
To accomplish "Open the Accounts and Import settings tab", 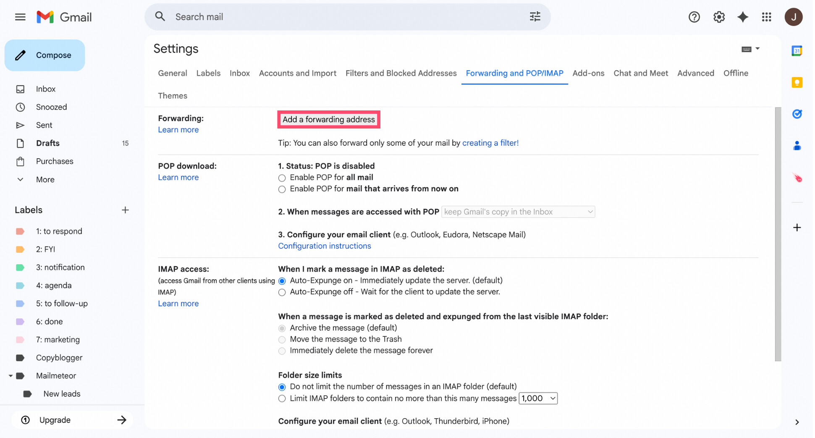I will 298,73.
